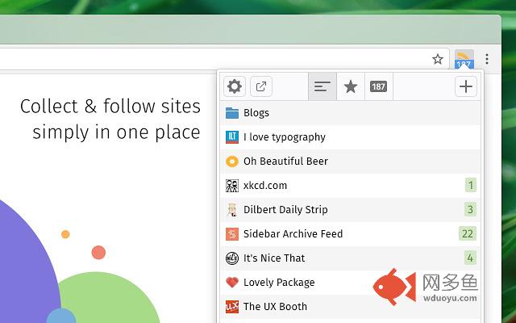Click unread badge 4 for It's Nice That
Viewport: 516px width, 323px height.
coord(470,258)
